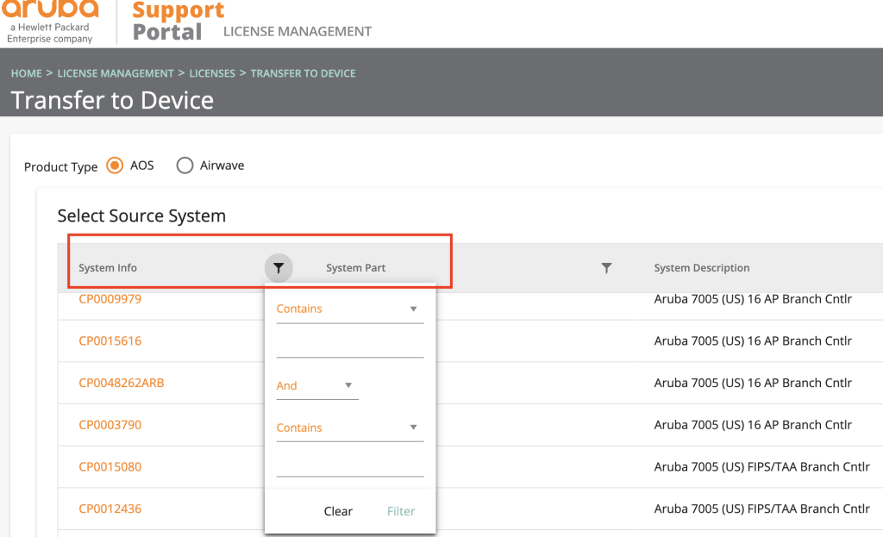883x537 pixels.
Task: Select the Airwave product type radio button
Action: [x=185, y=165]
